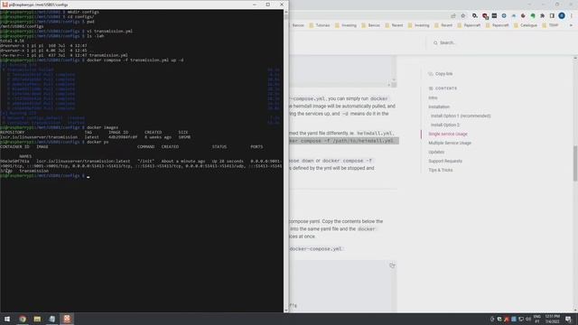
Task: Select Single Service Usage in contents
Action: [x=448, y=134]
